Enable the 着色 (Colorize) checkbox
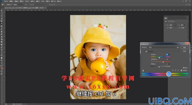192x105 pixels. pyautogui.click(x=181, y=68)
